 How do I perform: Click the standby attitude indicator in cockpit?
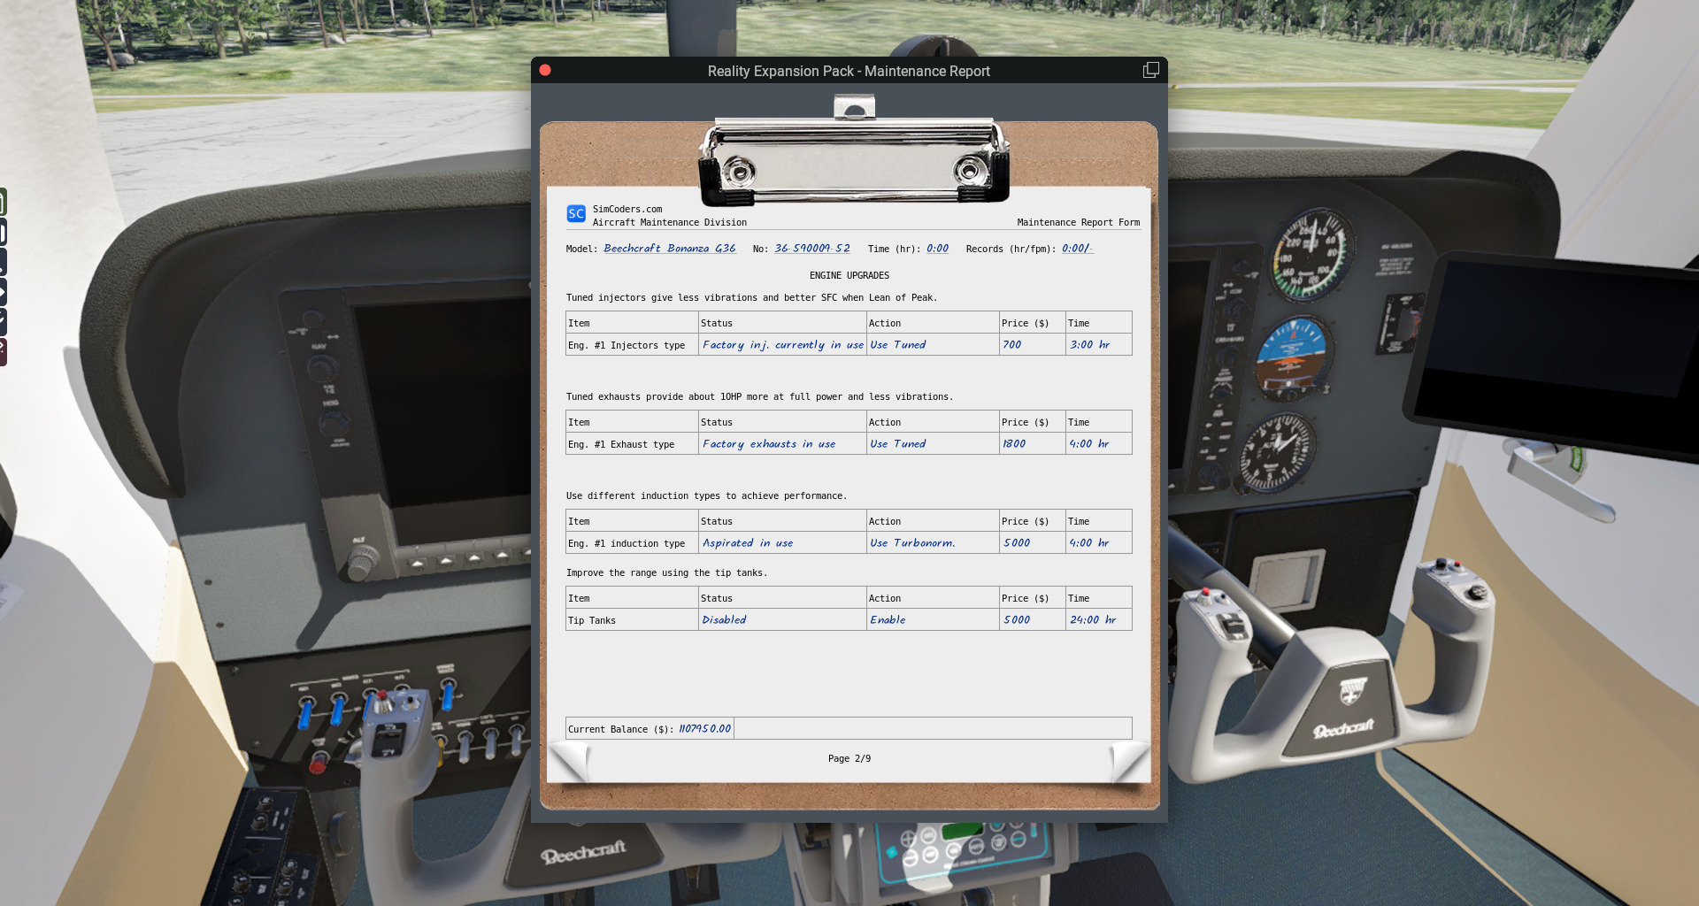click(1292, 358)
